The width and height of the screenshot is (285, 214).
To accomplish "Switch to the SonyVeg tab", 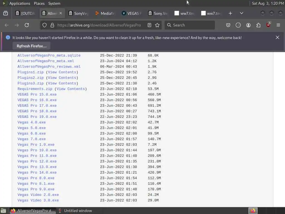I will pos(78,13).
